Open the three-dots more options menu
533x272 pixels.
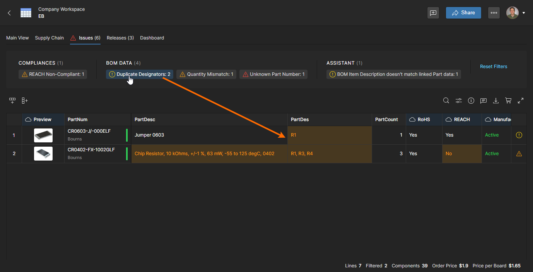click(x=494, y=13)
